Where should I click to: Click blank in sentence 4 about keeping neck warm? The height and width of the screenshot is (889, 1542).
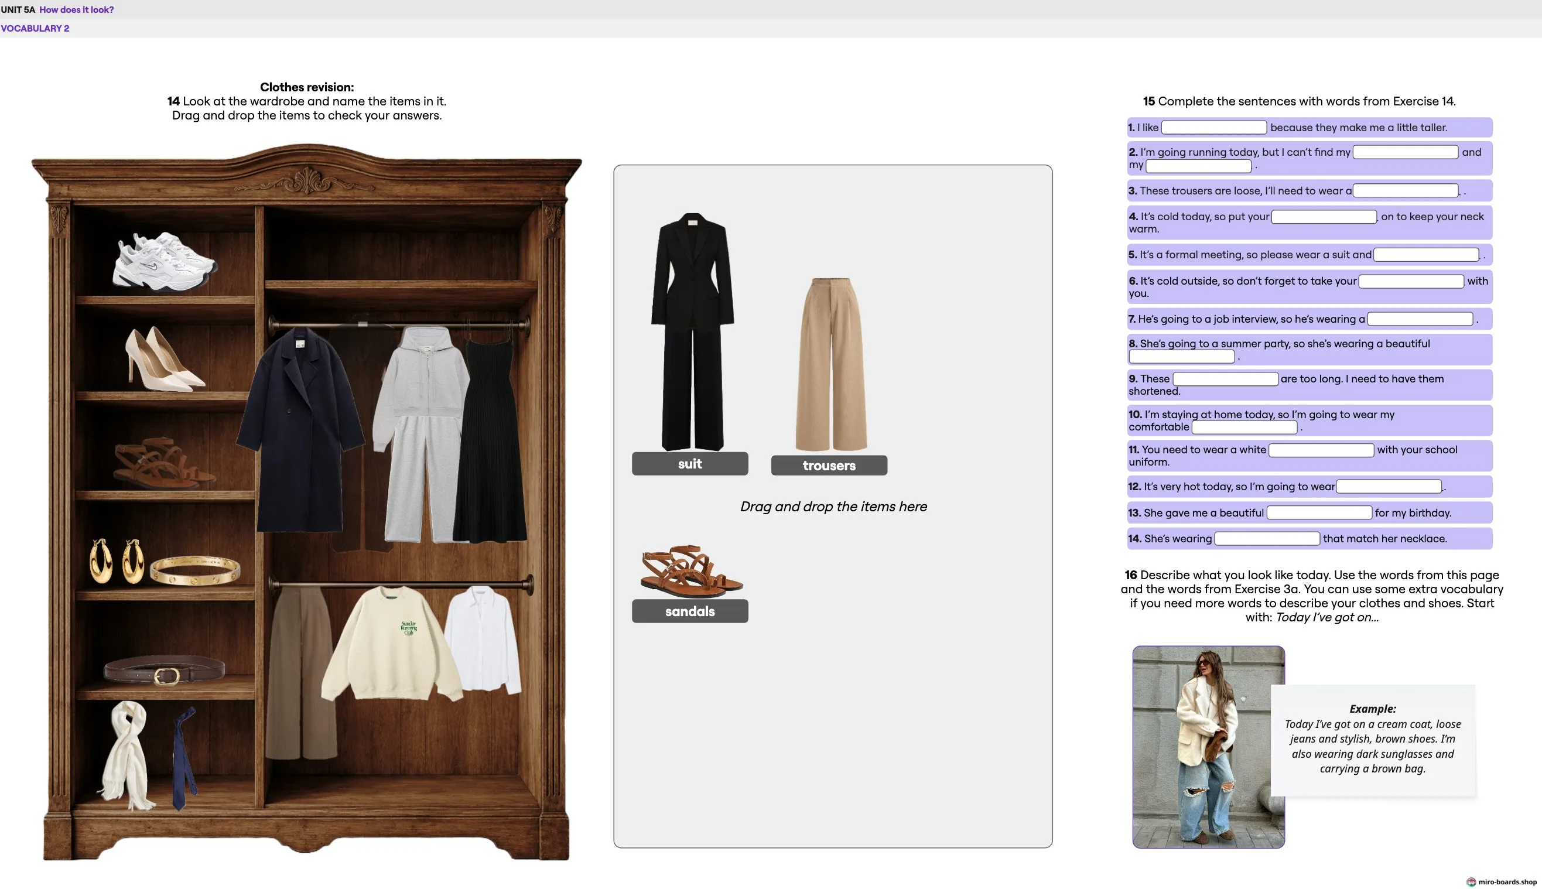click(x=1324, y=217)
